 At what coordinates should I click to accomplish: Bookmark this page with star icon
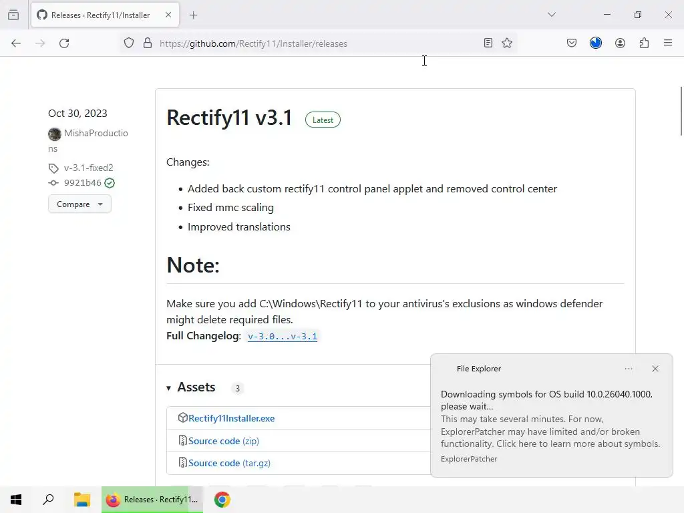pyautogui.click(x=507, y=43)
